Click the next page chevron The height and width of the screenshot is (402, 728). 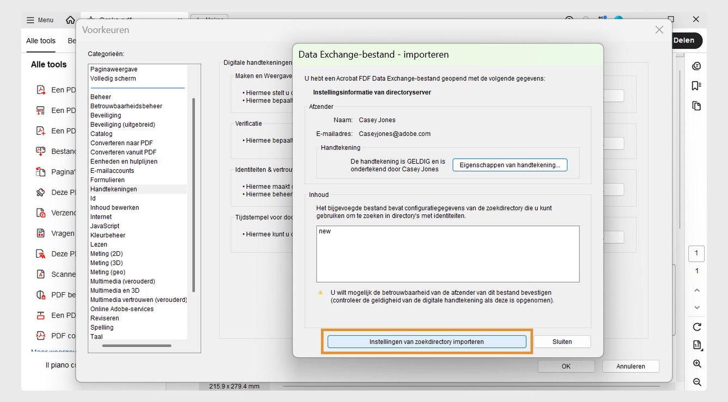point(696,307)
